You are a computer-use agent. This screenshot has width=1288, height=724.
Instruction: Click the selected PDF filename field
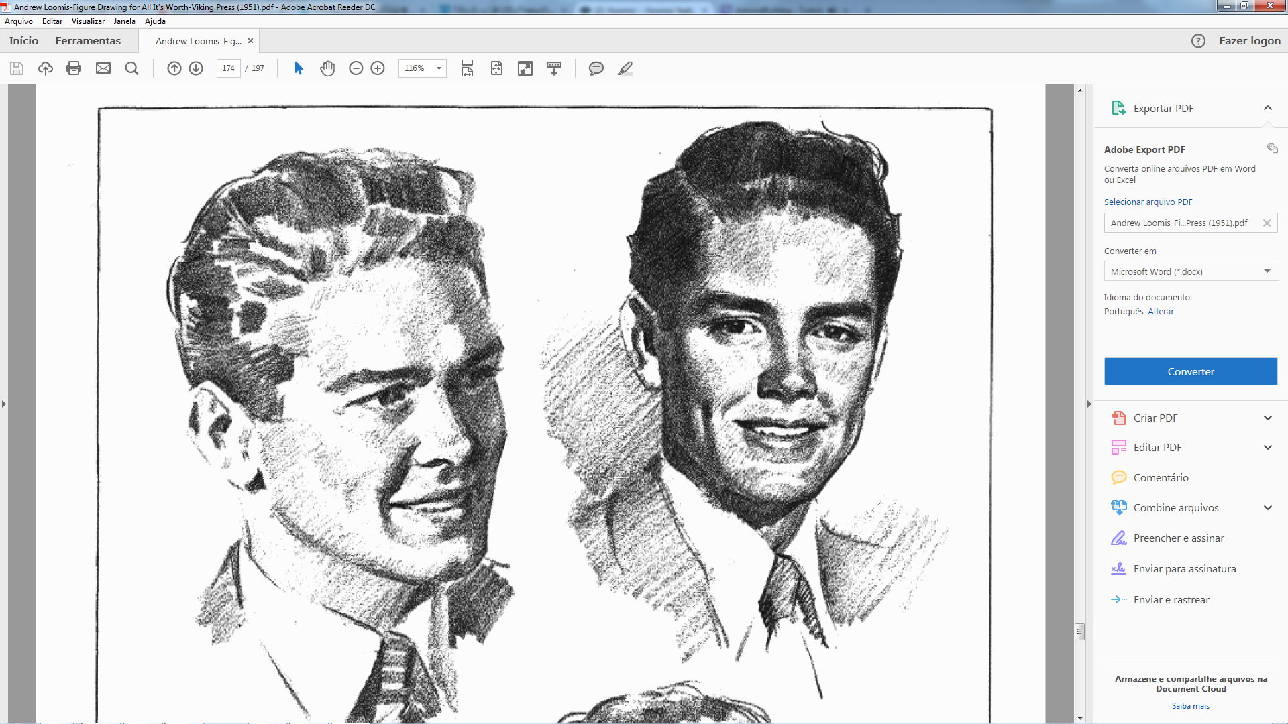click(1191, 223)
